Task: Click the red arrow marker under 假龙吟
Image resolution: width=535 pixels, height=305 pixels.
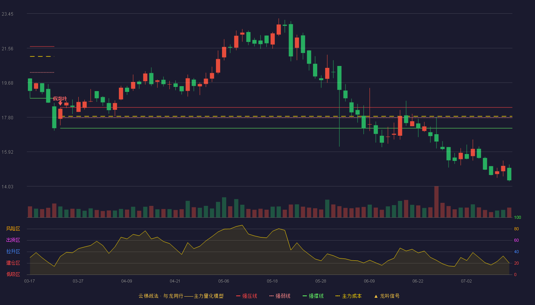Action: [60, 103]
